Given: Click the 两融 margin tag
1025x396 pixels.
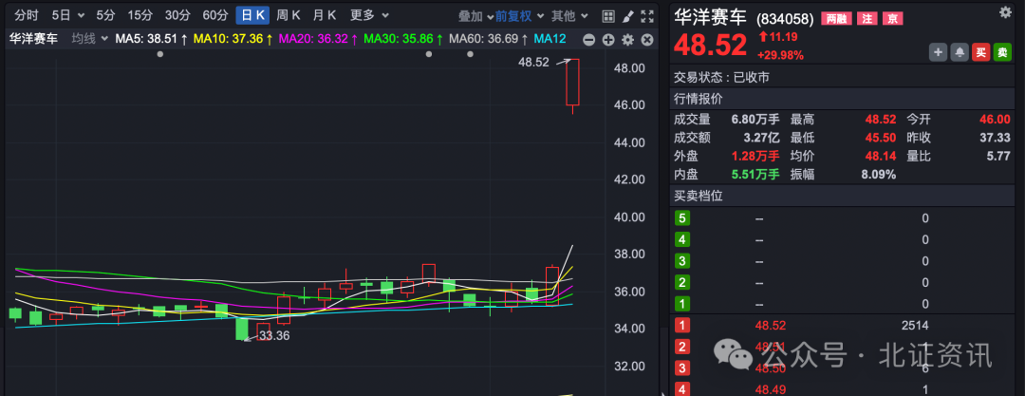Looking at the screenshot, I should (836, 19).
